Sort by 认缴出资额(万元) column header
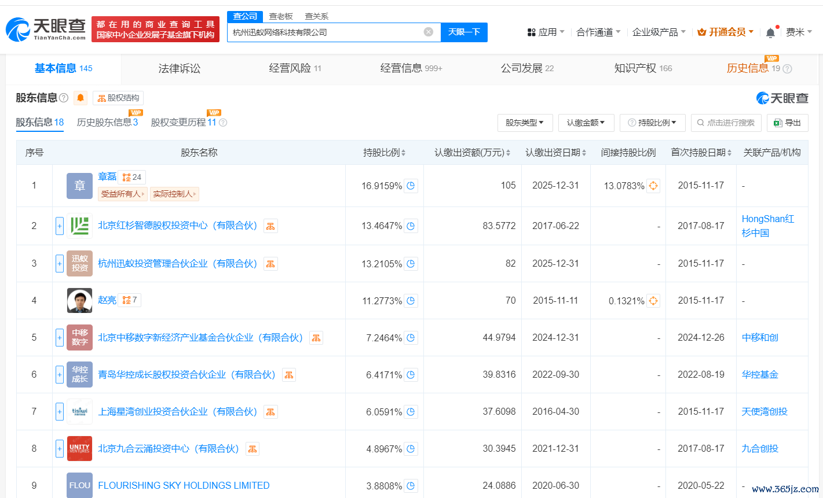The width and height of the screenshot is (823, 498). [473, 153]
